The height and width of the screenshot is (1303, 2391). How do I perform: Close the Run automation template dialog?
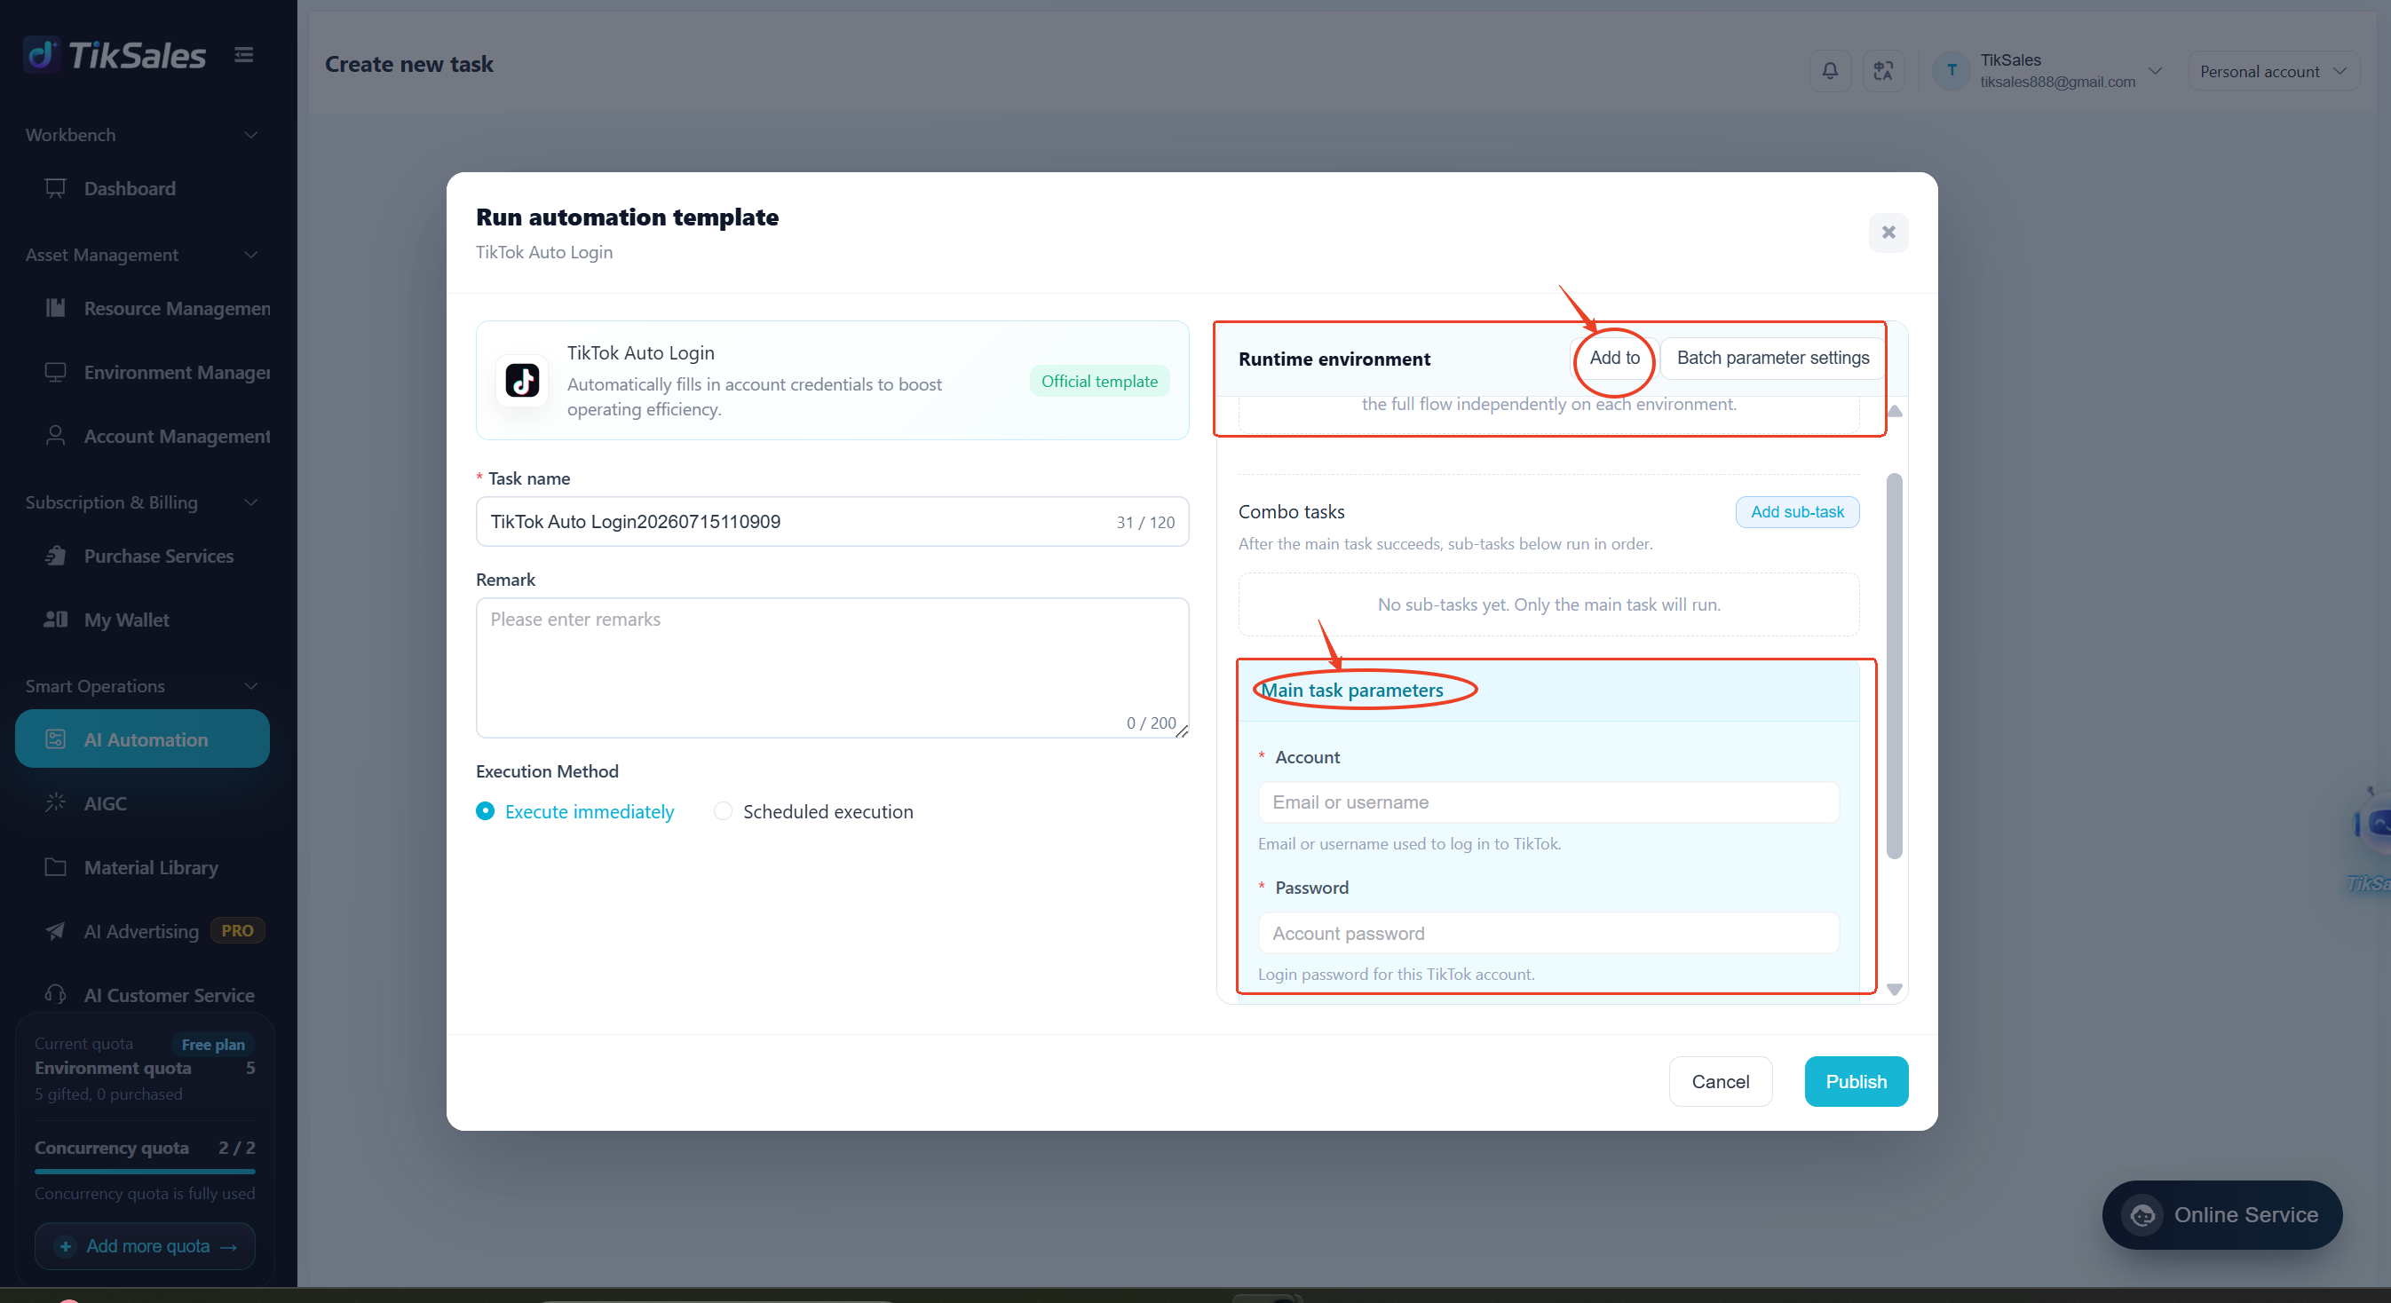click(1888, 232)
